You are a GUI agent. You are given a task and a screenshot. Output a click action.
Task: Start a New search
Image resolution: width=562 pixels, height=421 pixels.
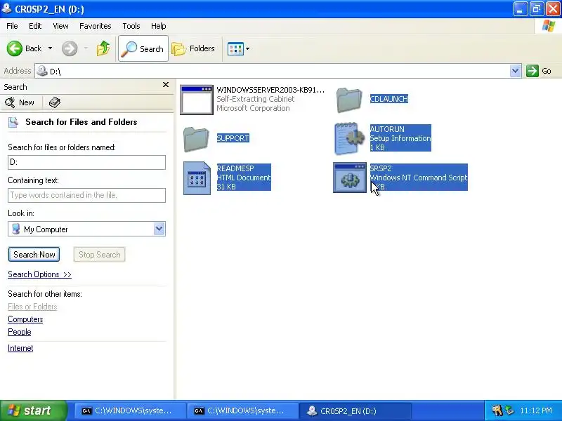(20, 102)
